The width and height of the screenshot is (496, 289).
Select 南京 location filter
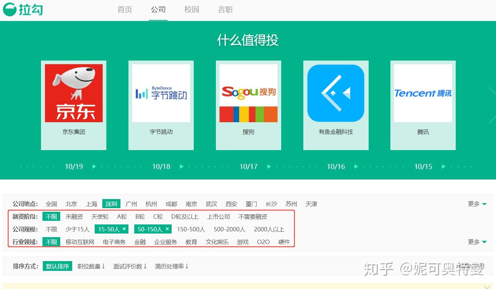click(191, 204)
